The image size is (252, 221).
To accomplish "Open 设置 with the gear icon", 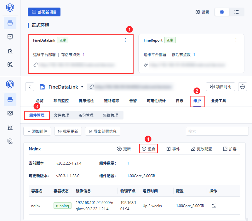I will pyautogui.click(x=202, y=12).
